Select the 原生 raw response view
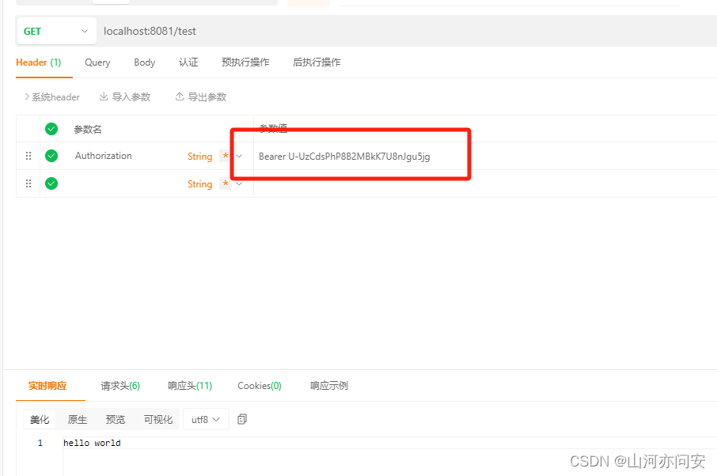 (x=77, y=419)
